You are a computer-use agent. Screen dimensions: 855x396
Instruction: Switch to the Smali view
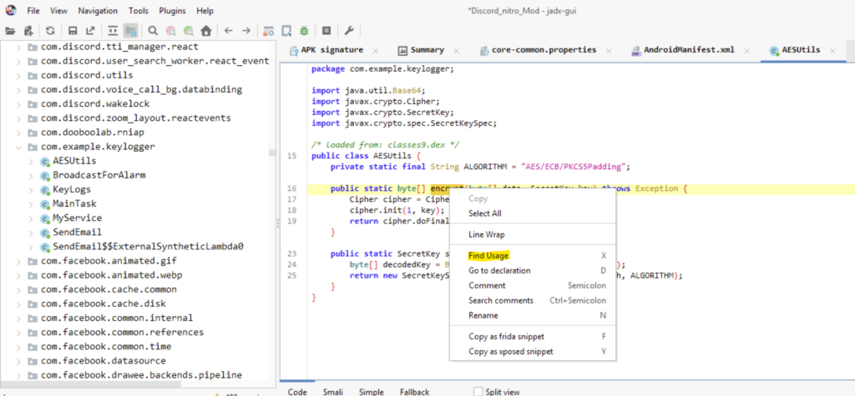tap(333, 391)
